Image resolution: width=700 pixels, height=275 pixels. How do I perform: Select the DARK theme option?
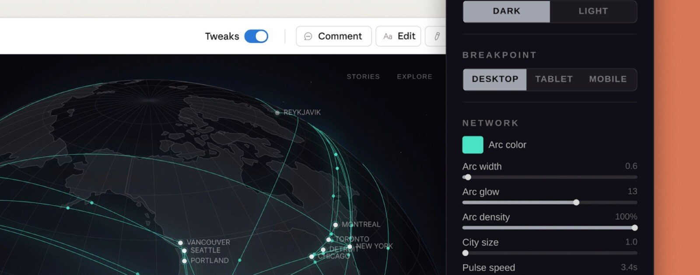506,11
